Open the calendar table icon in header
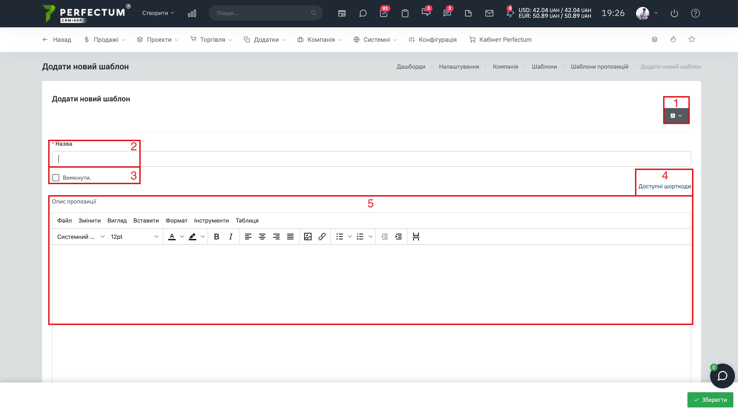 (x=342, y=13)
